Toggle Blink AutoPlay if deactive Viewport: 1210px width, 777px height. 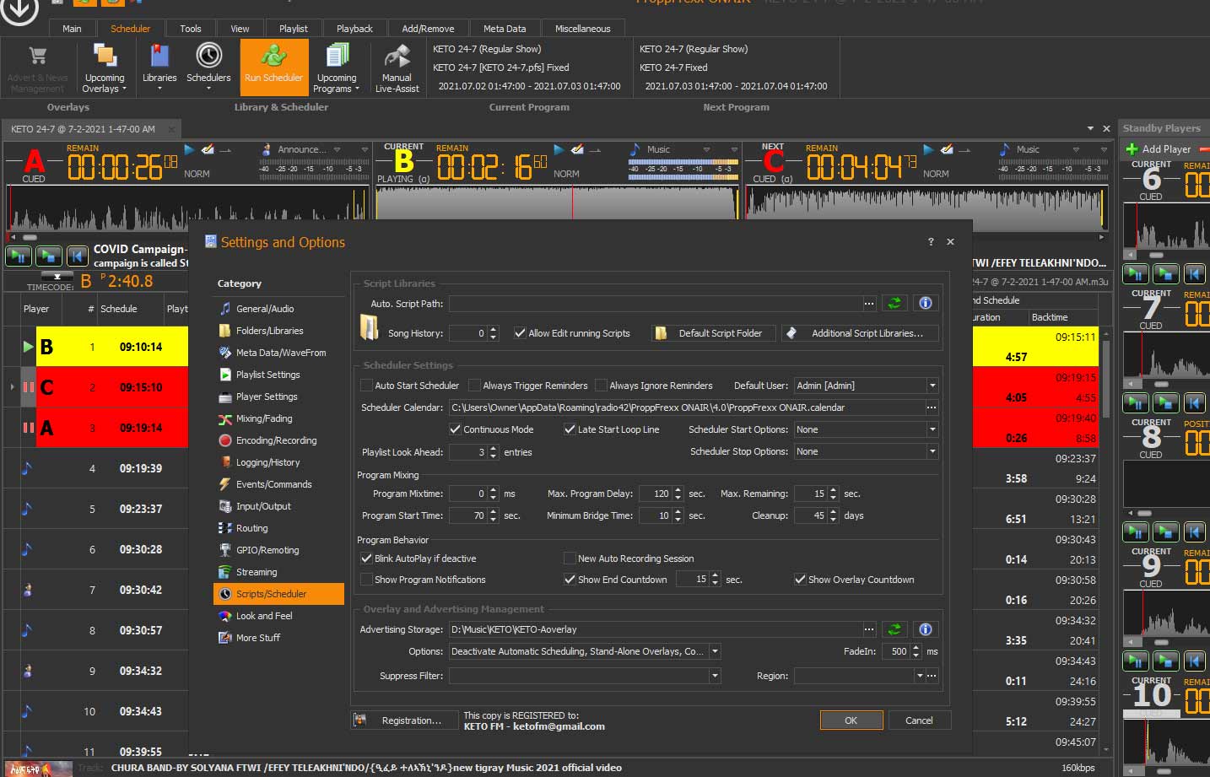(366, 558)
